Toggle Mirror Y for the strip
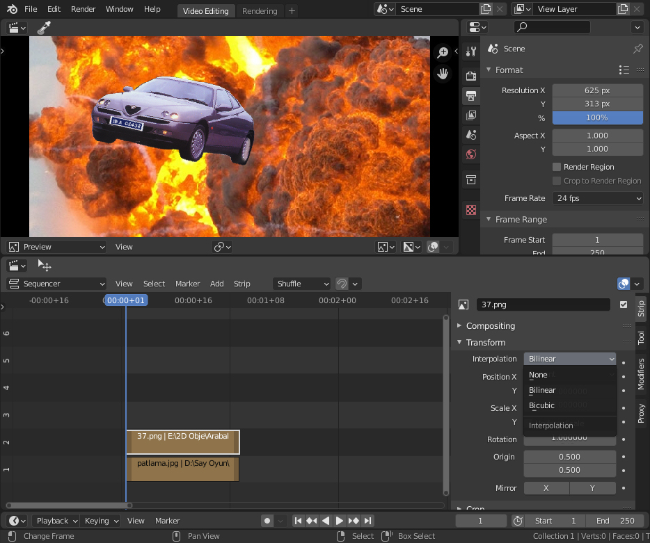The image size is (650, 543). click(x=593, y=488)
